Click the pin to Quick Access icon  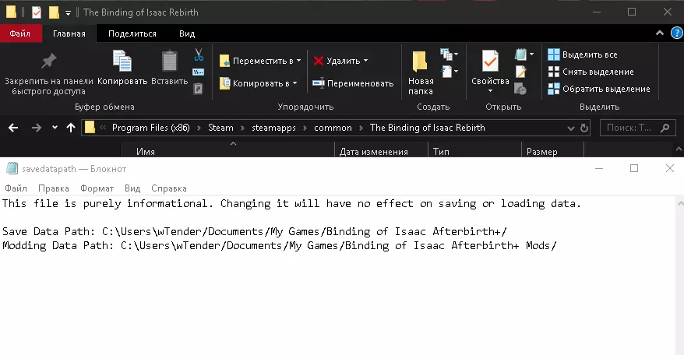coord(48,61)
